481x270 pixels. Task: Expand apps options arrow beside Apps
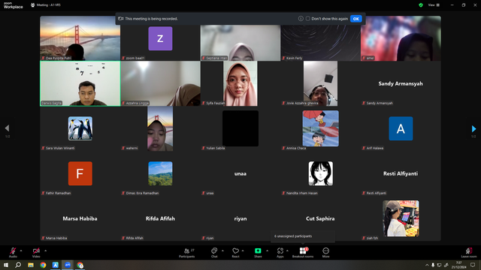click(287, 250)
